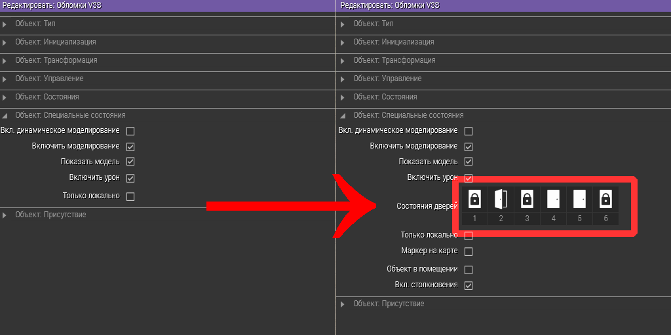Screen dimensions: 671x335
Task: Enable 'Вкл. динамическое моделирование' in left panel
Action: 130,131
